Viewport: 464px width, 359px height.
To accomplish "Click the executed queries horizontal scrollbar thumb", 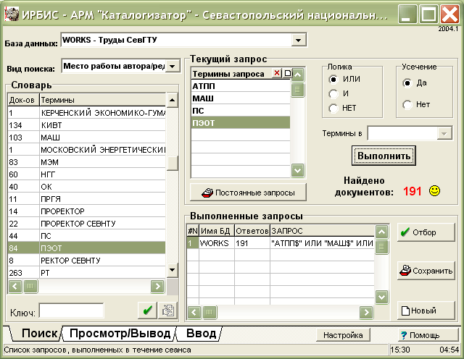I will click(x=210, y=312).
